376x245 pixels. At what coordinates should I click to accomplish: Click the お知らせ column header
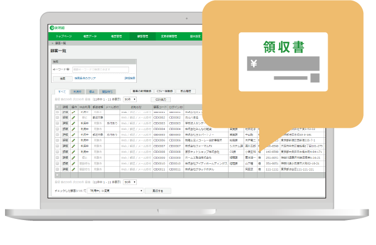136,107
